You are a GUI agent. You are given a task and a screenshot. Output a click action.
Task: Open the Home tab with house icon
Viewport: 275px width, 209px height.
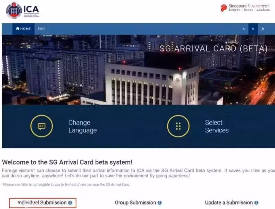(23, 29)
